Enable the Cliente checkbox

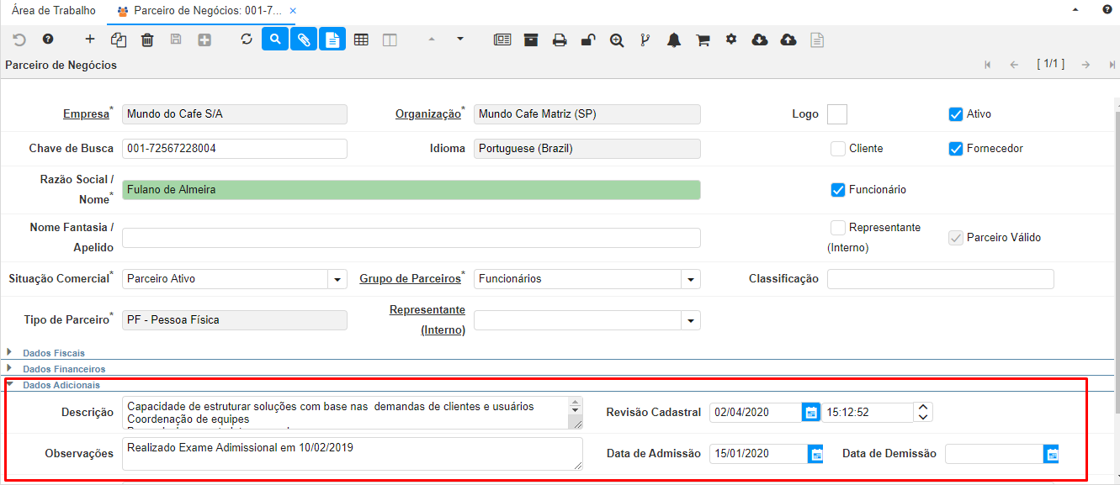point(837,149)
